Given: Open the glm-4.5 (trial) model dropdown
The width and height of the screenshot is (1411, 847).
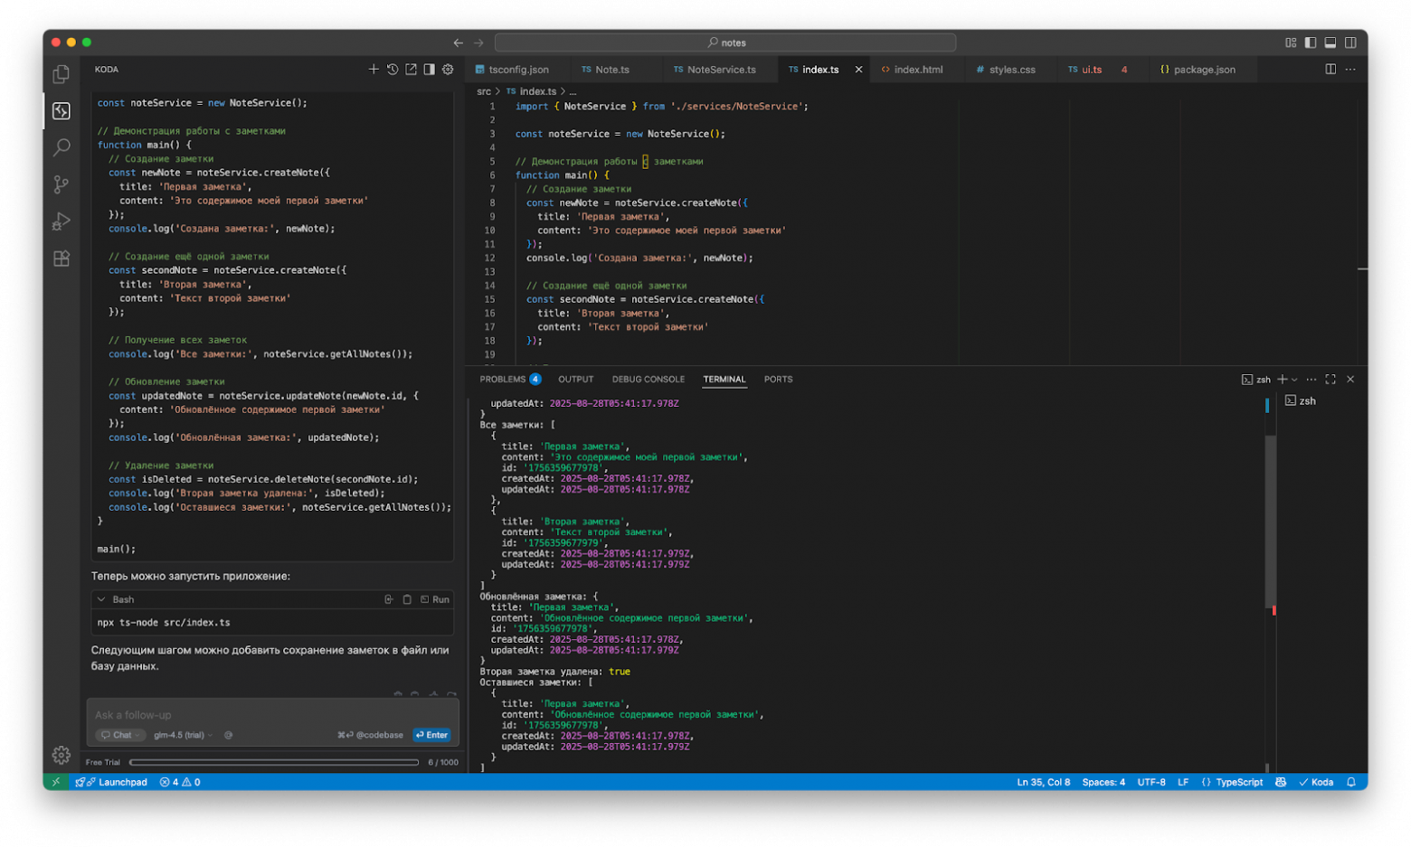Looking at the screenshot, I should (183, 735).
